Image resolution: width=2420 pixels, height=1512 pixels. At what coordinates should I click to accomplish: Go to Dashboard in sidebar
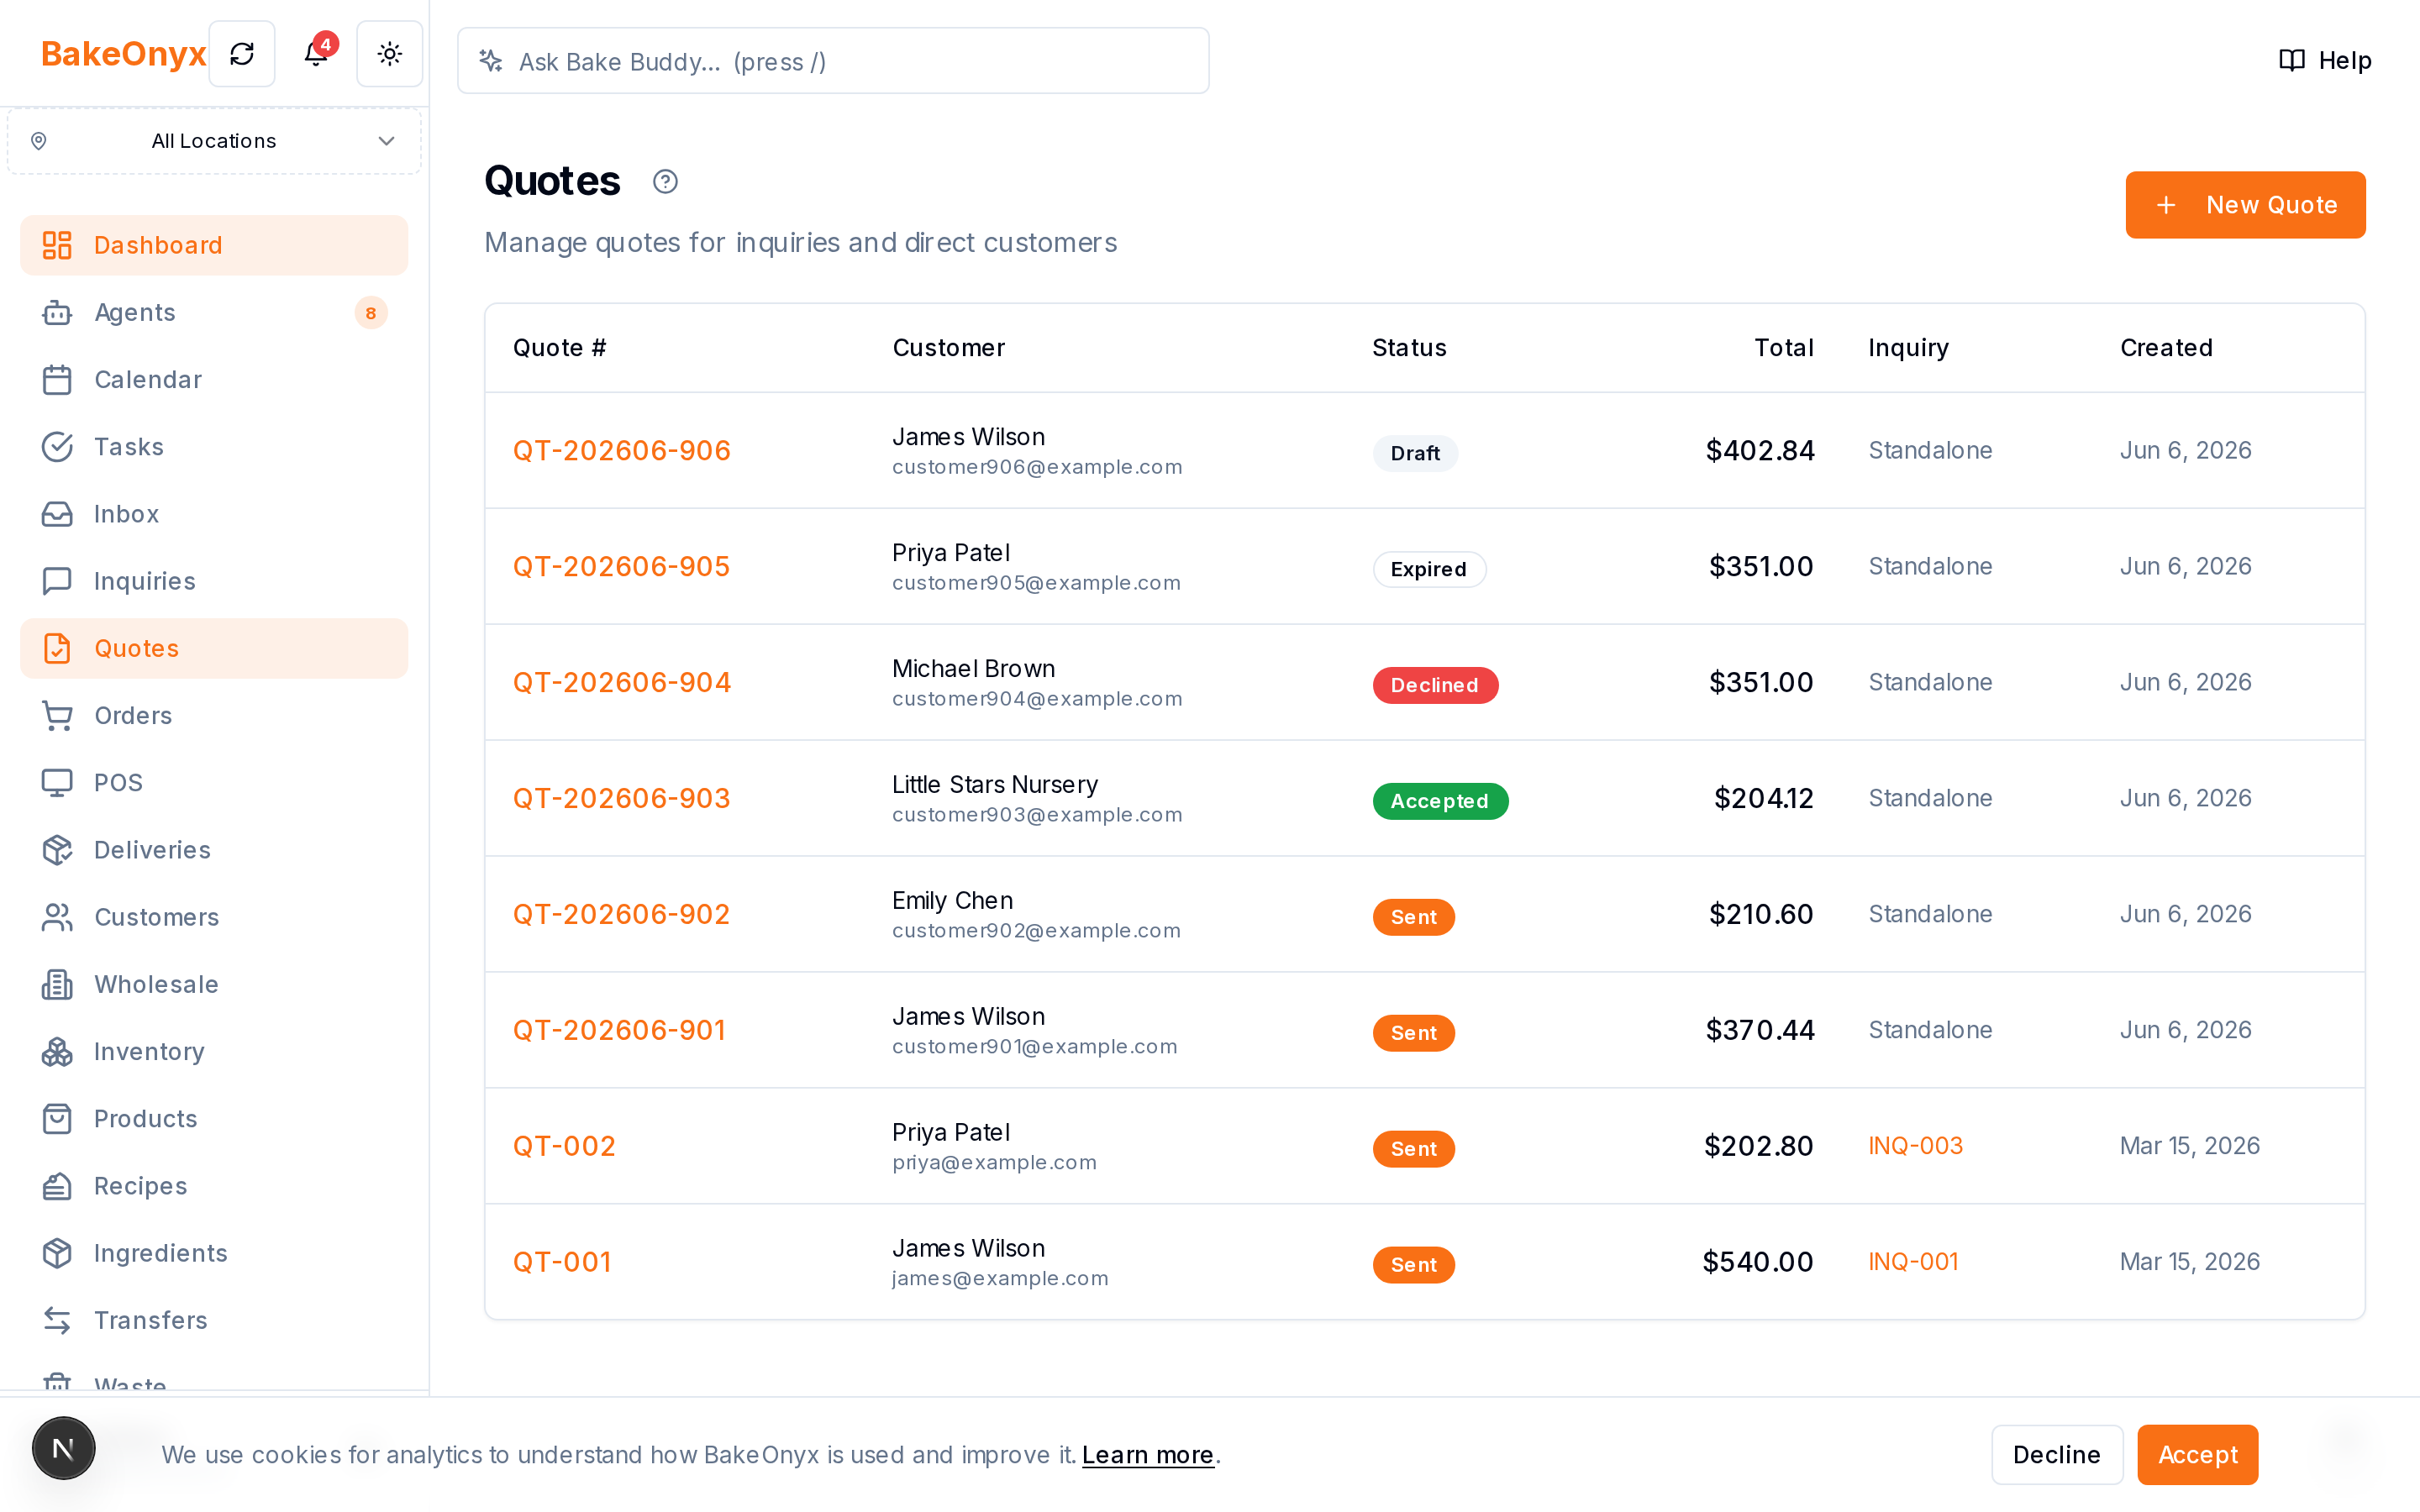[x=214, y=245]
